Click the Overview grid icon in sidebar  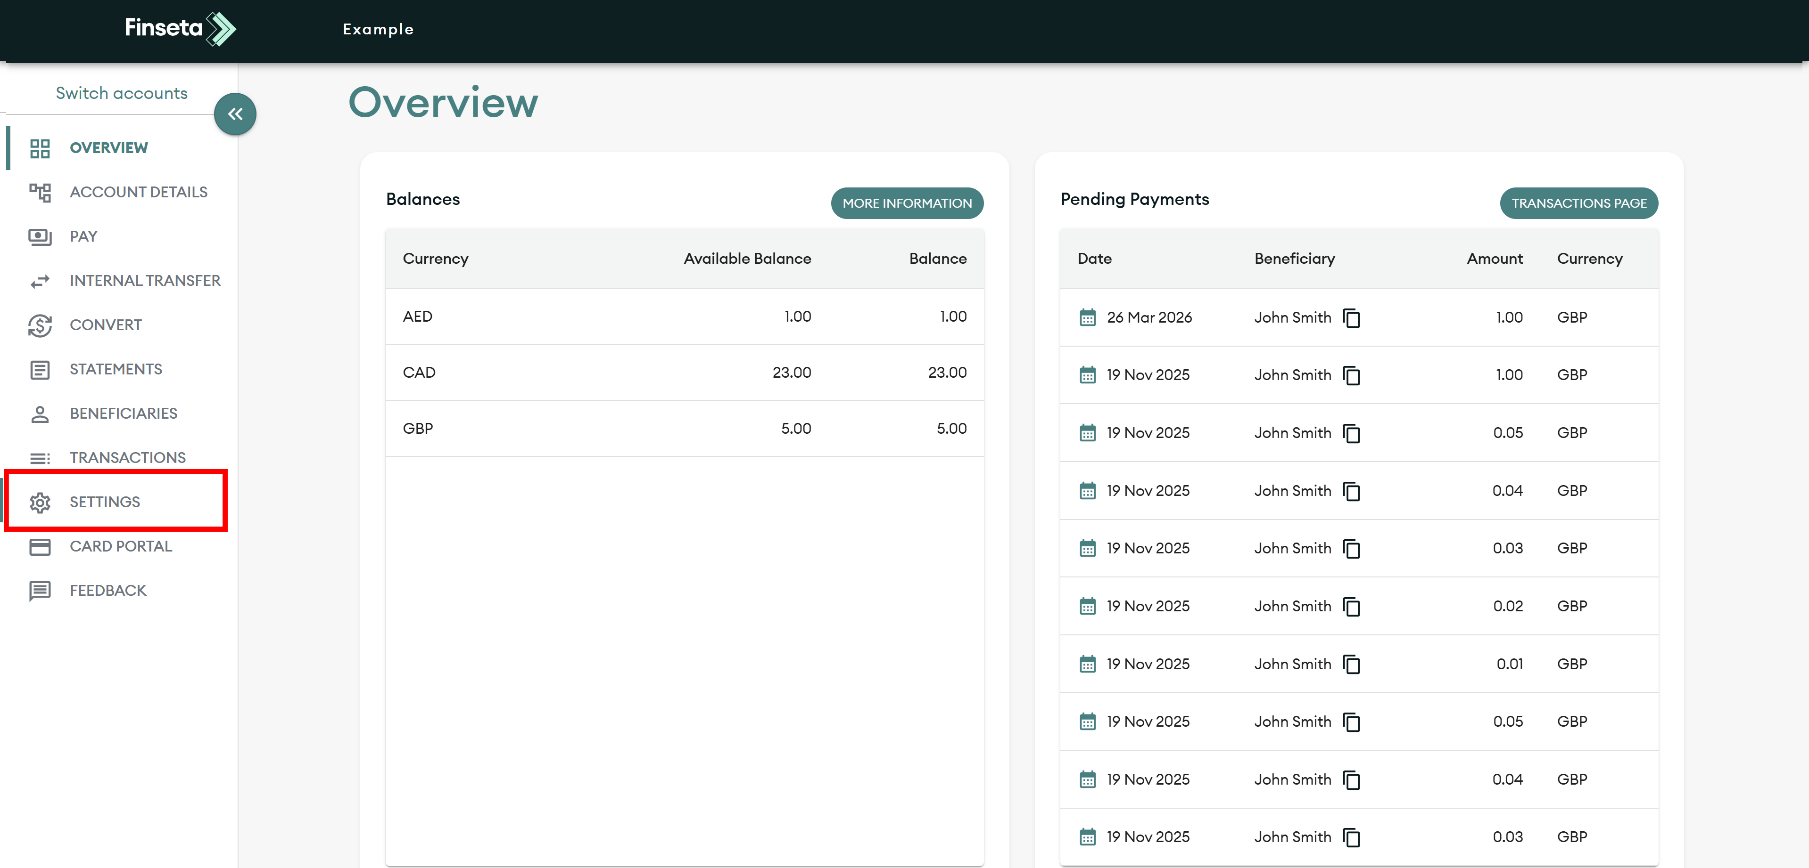[x=40, y=148]
